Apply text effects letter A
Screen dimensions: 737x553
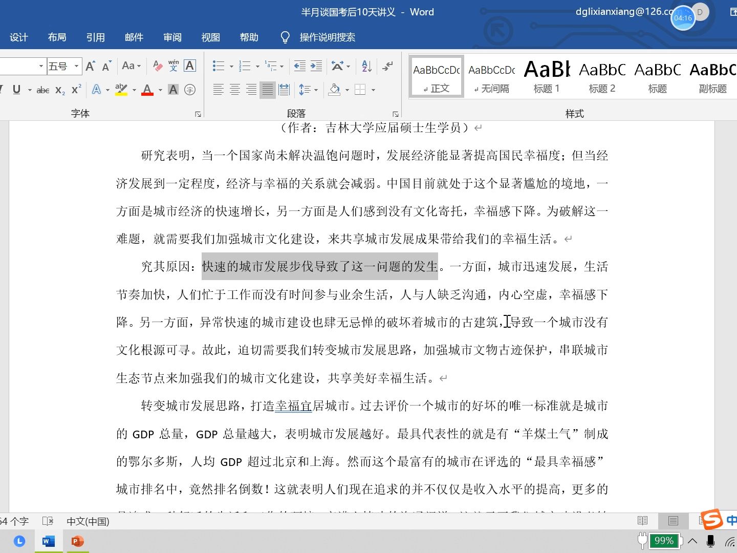tap(96, 90)
